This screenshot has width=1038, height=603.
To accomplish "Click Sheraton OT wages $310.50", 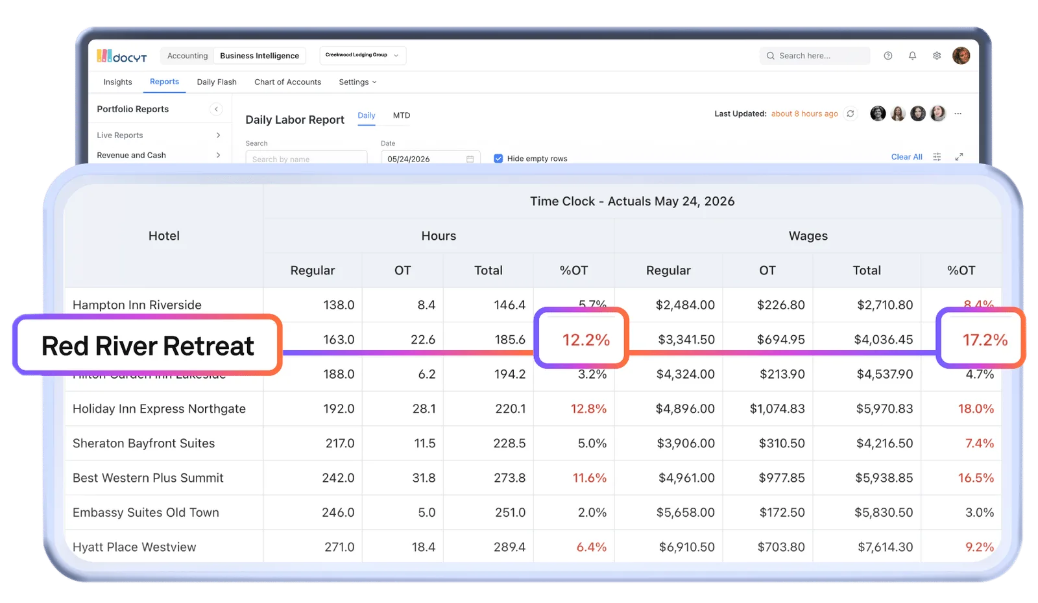I will click(782, 443).
